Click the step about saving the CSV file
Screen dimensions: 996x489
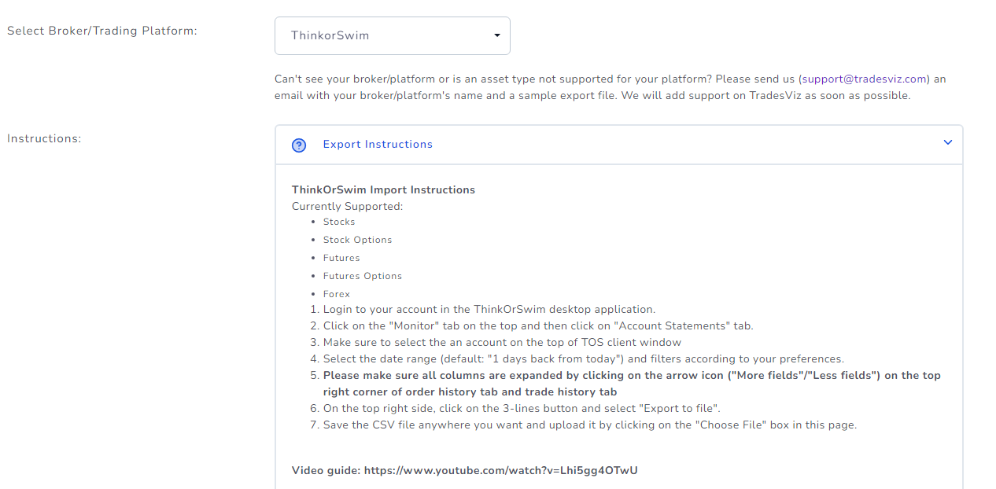[x=590, y=425]
